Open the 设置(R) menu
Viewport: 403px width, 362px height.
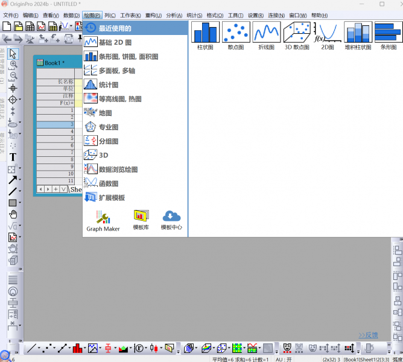coord(256,16)
